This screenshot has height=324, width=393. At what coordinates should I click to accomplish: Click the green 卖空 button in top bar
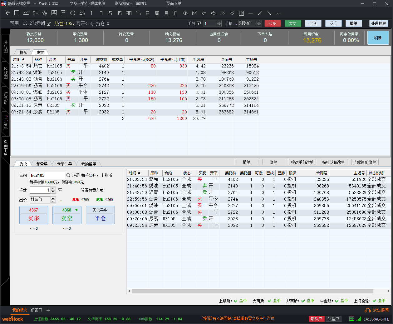(x=293, y=23)
